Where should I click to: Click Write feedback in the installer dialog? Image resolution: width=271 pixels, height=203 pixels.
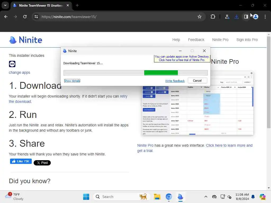click(x=175, y=81)
